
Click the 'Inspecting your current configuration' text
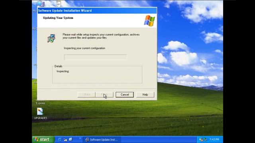pos(84,48)
